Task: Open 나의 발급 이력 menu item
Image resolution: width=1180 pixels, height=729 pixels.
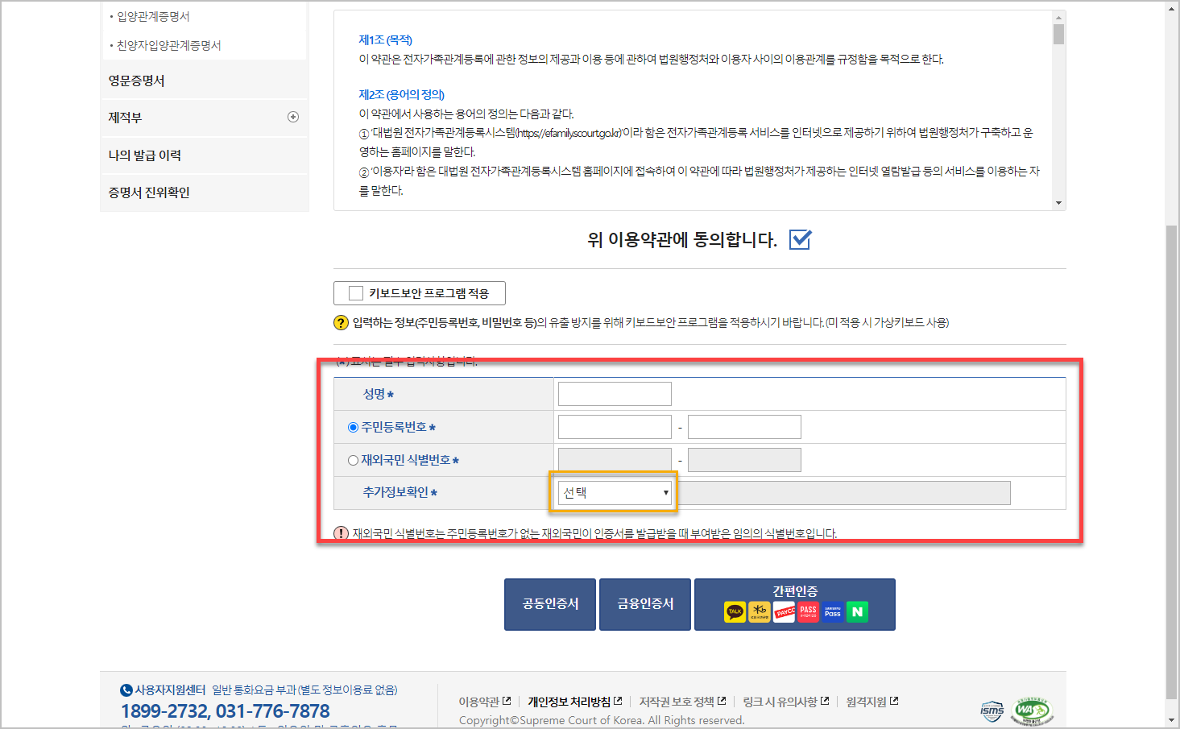Action: [147, 155]
